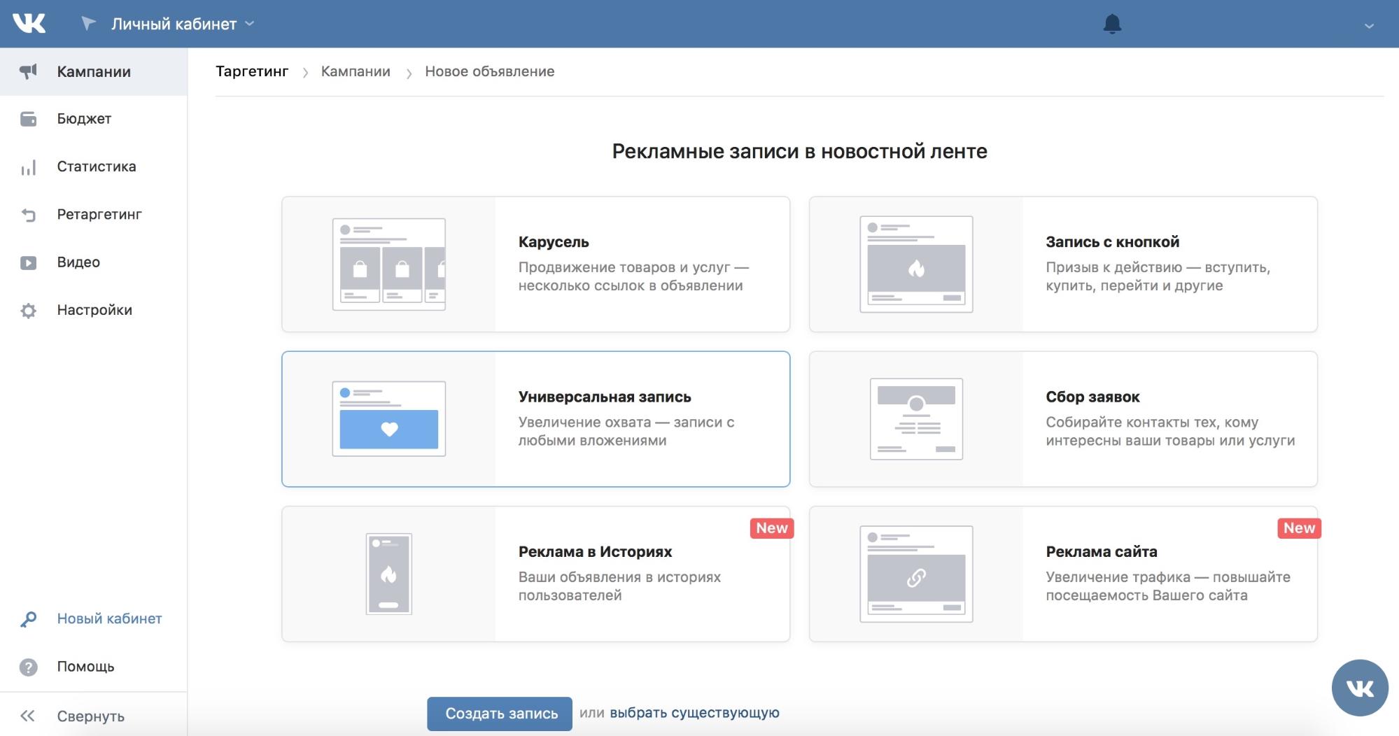Screen dimensions: 1399x736
Task: Click the выбрать существующую link
Action: pyautogui.click(x=694, y=713)
